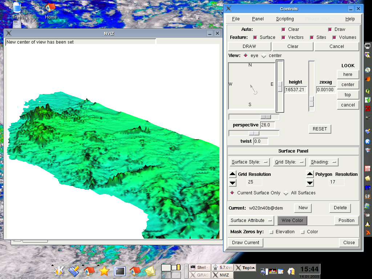Increase Grid Resolution with up arrow
This screenshot has height=279, width=372.
[x=232, y=174]
